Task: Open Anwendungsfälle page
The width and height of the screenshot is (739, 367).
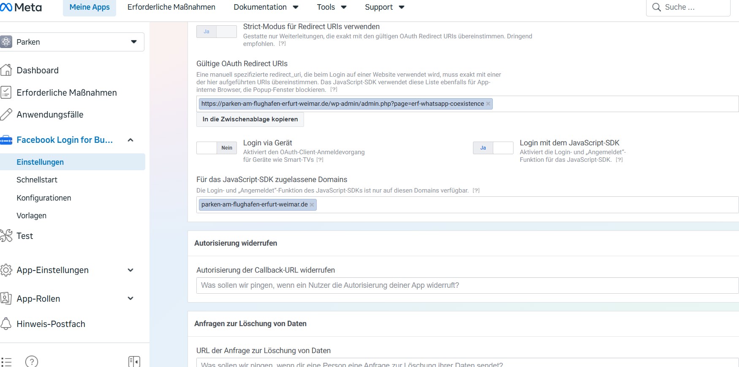Action: 50,115
